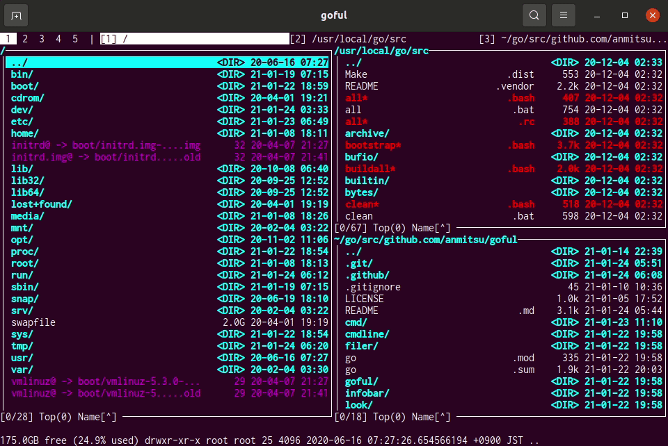The width and height of the screenshot is (668, 446).
Task: Select the go .mod file
Action: point(504,358)
